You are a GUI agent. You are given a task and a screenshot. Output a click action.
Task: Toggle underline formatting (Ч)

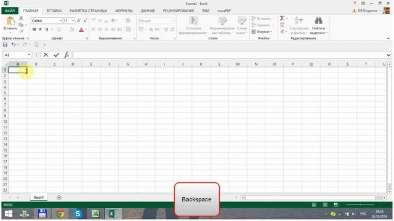pos(47,29)
